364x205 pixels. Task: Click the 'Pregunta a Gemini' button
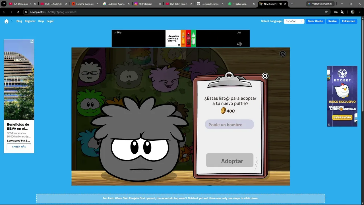coord(320,4)
